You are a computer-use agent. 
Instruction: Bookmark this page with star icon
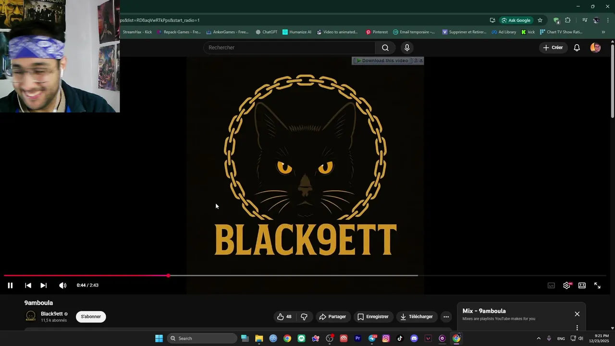(540, 20)
